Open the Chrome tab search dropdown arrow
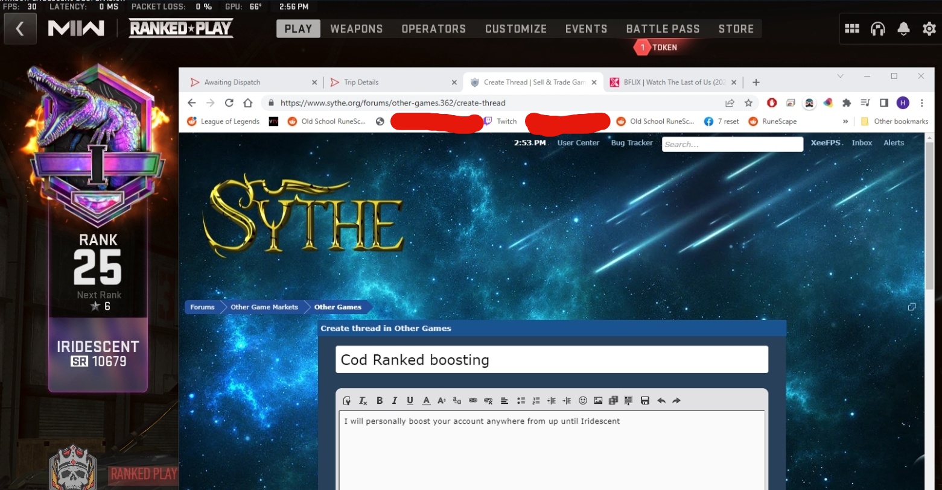 [x=840, y=77]
